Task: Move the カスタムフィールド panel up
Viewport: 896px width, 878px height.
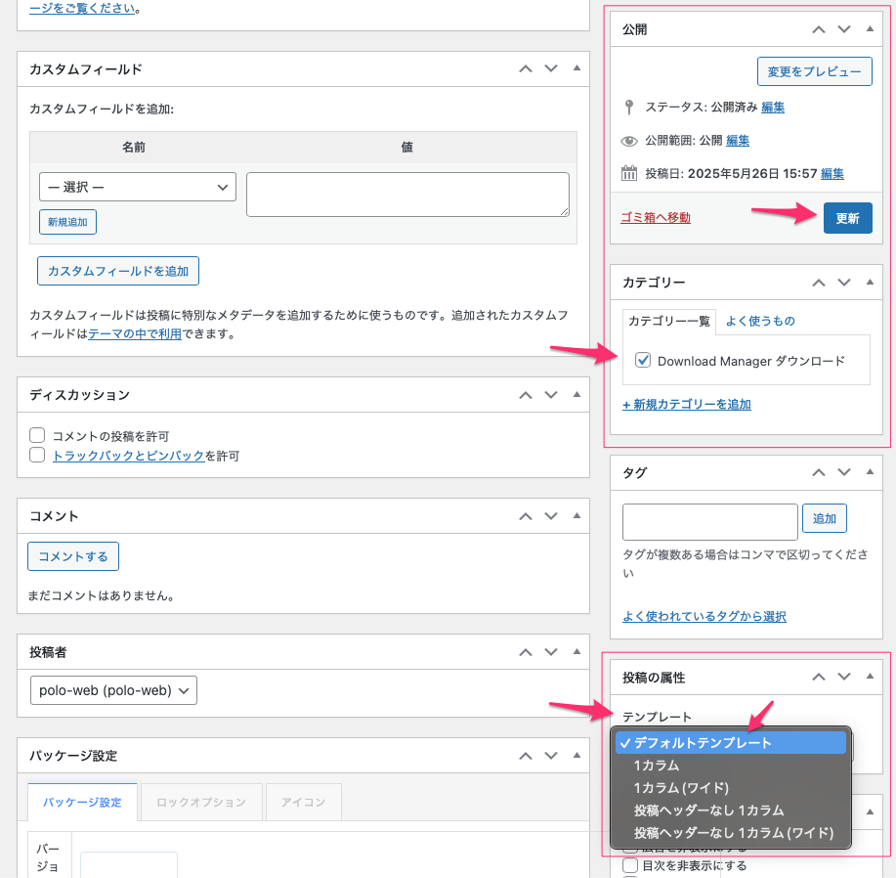Action: [x=526, y=68]
